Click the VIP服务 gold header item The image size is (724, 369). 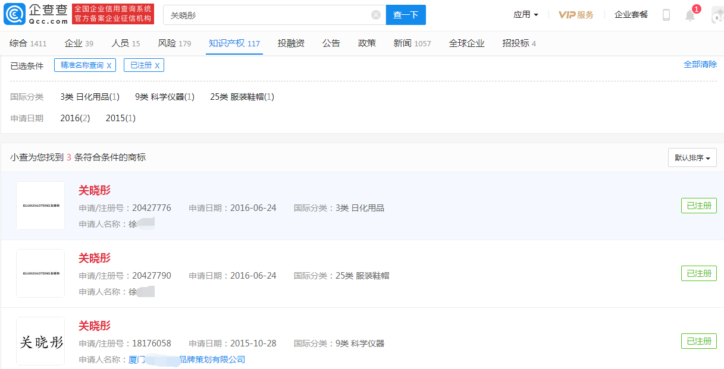(575, 14)
